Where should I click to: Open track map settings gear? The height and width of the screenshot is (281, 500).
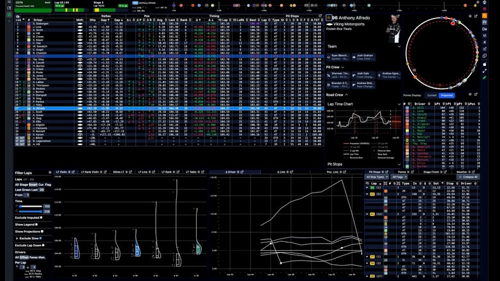click(470, 16)
